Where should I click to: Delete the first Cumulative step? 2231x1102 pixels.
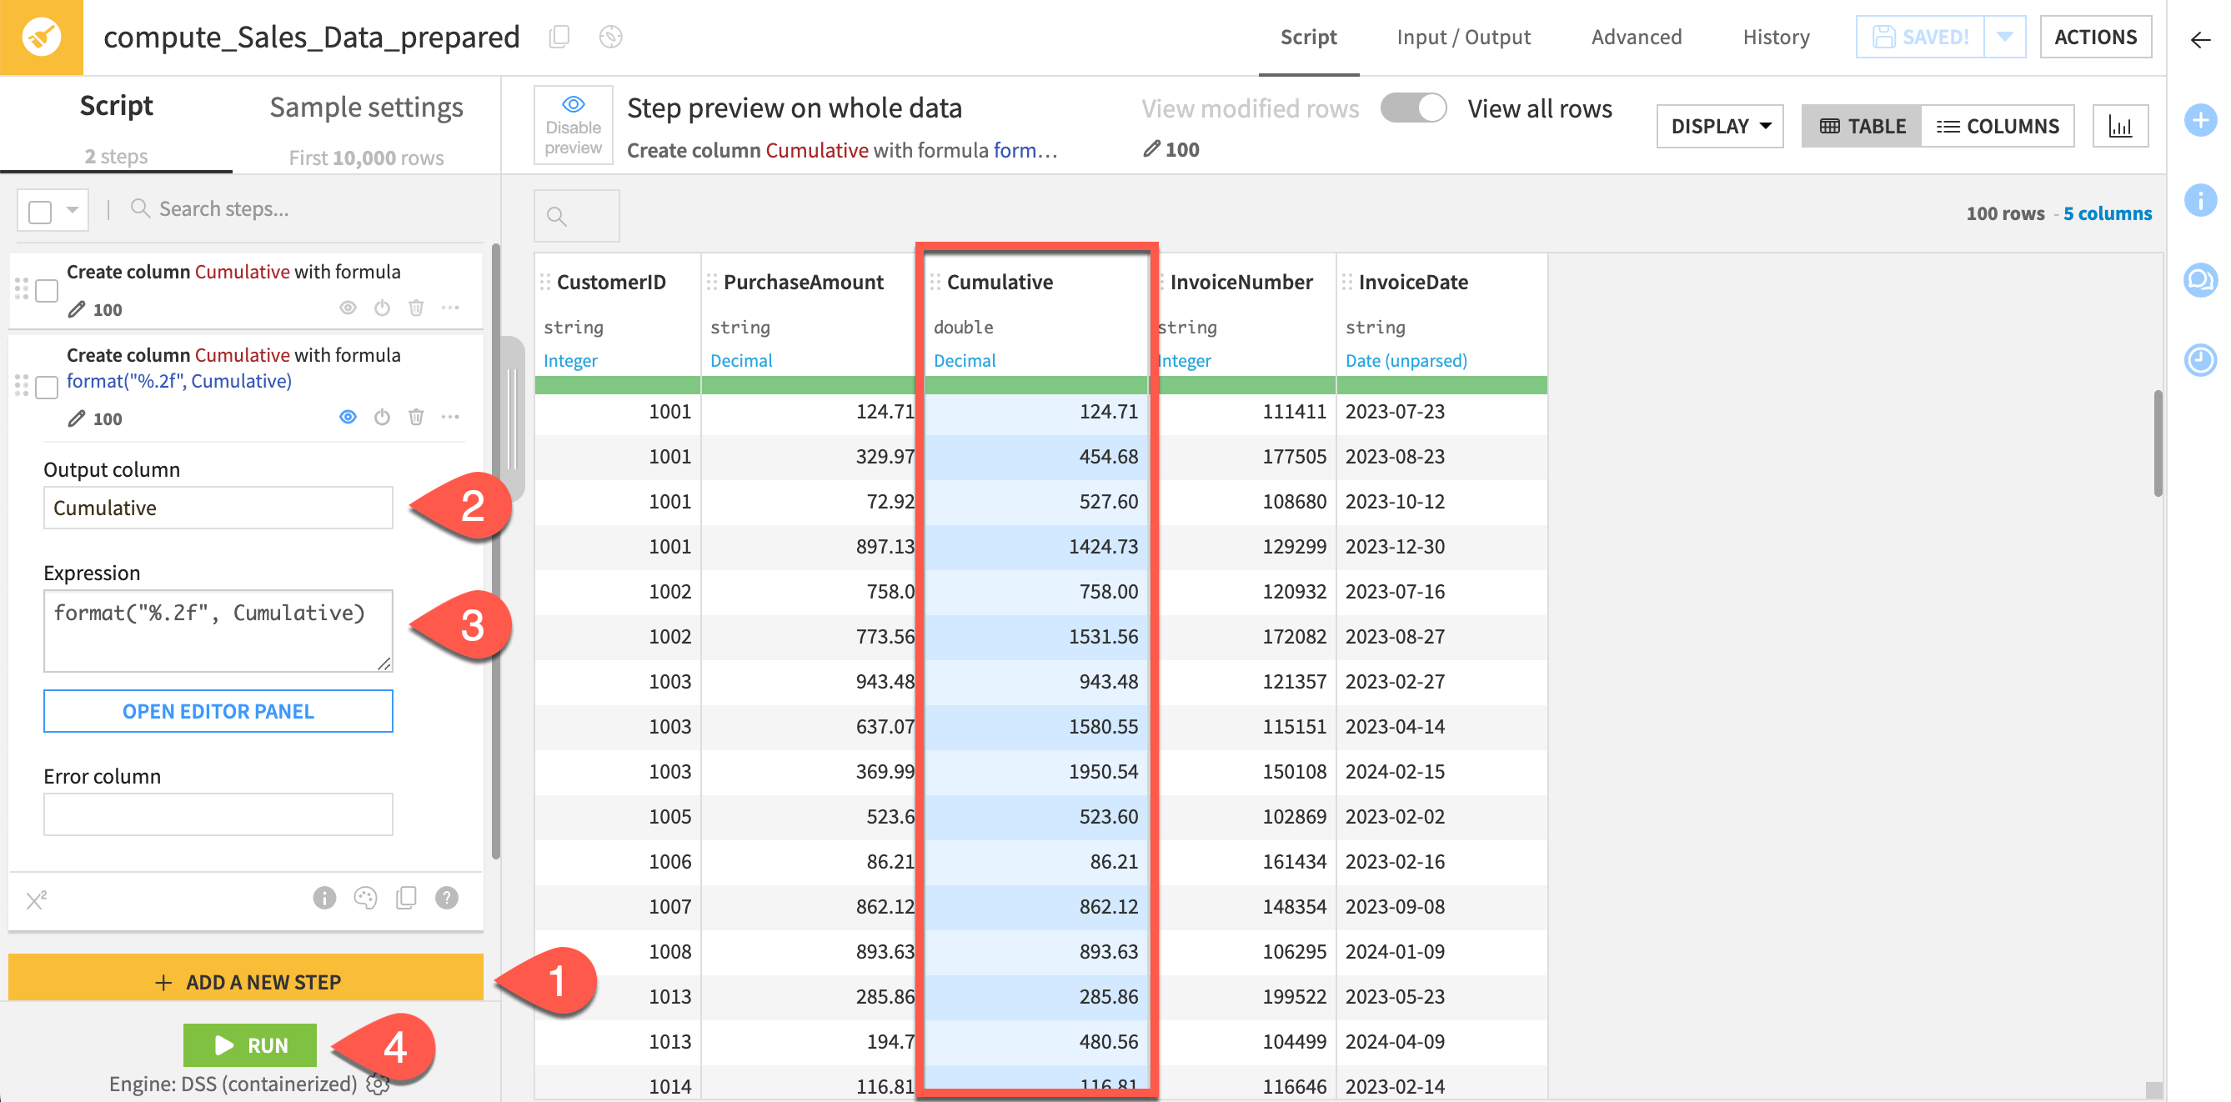point(417,308)
